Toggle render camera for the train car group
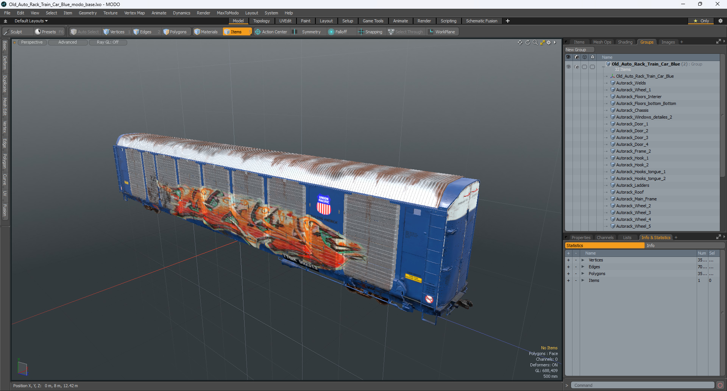The height and width of the screenshot is (391, 727). click(577, 67)
